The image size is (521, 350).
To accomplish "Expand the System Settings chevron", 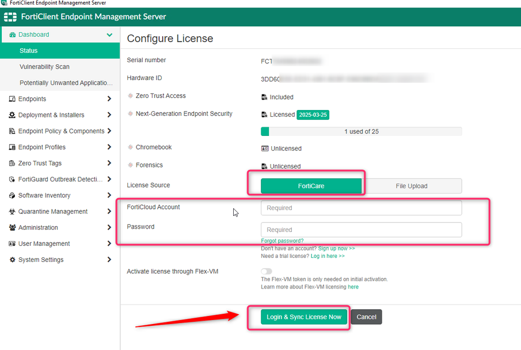I will point(109,260).
